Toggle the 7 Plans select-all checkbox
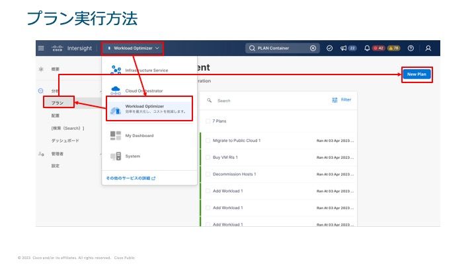Screen dimensions: 476x267 pos(208,121)
